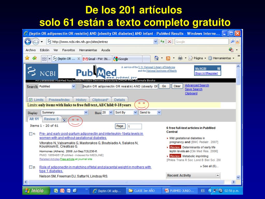Click the browser Back arrow button
The height and width of the screenshot is (199, 265).
tap(28, 42)
